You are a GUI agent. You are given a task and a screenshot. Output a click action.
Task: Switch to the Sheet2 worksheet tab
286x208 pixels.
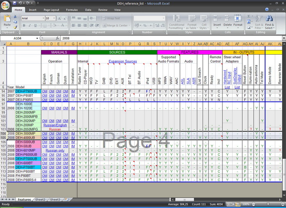click(x=40, y=200)
